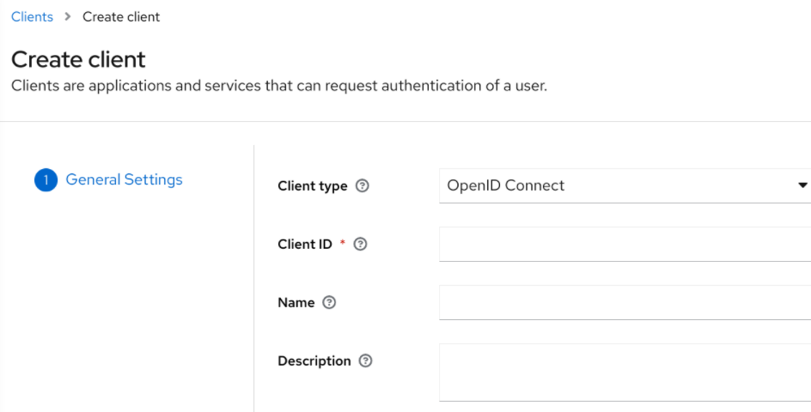Image resolution: width=811 pixels, height=412 pixels.
Task: Place cursor in the Description text area
Action: click(x=624, y=373)
